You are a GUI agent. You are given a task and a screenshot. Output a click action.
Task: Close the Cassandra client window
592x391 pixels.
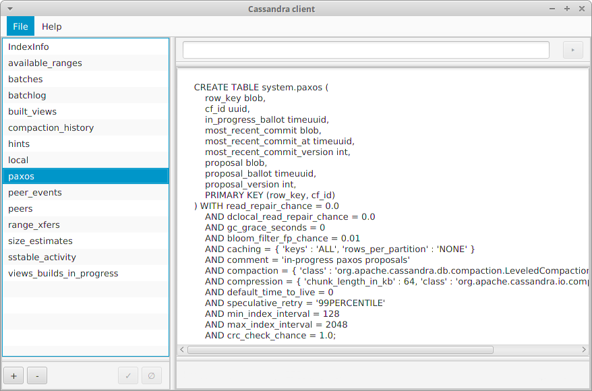[x=582, y=9]
